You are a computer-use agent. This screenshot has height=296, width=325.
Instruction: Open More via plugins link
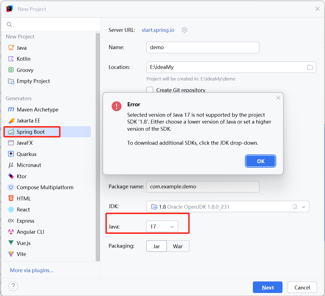[x=32, y=270]
